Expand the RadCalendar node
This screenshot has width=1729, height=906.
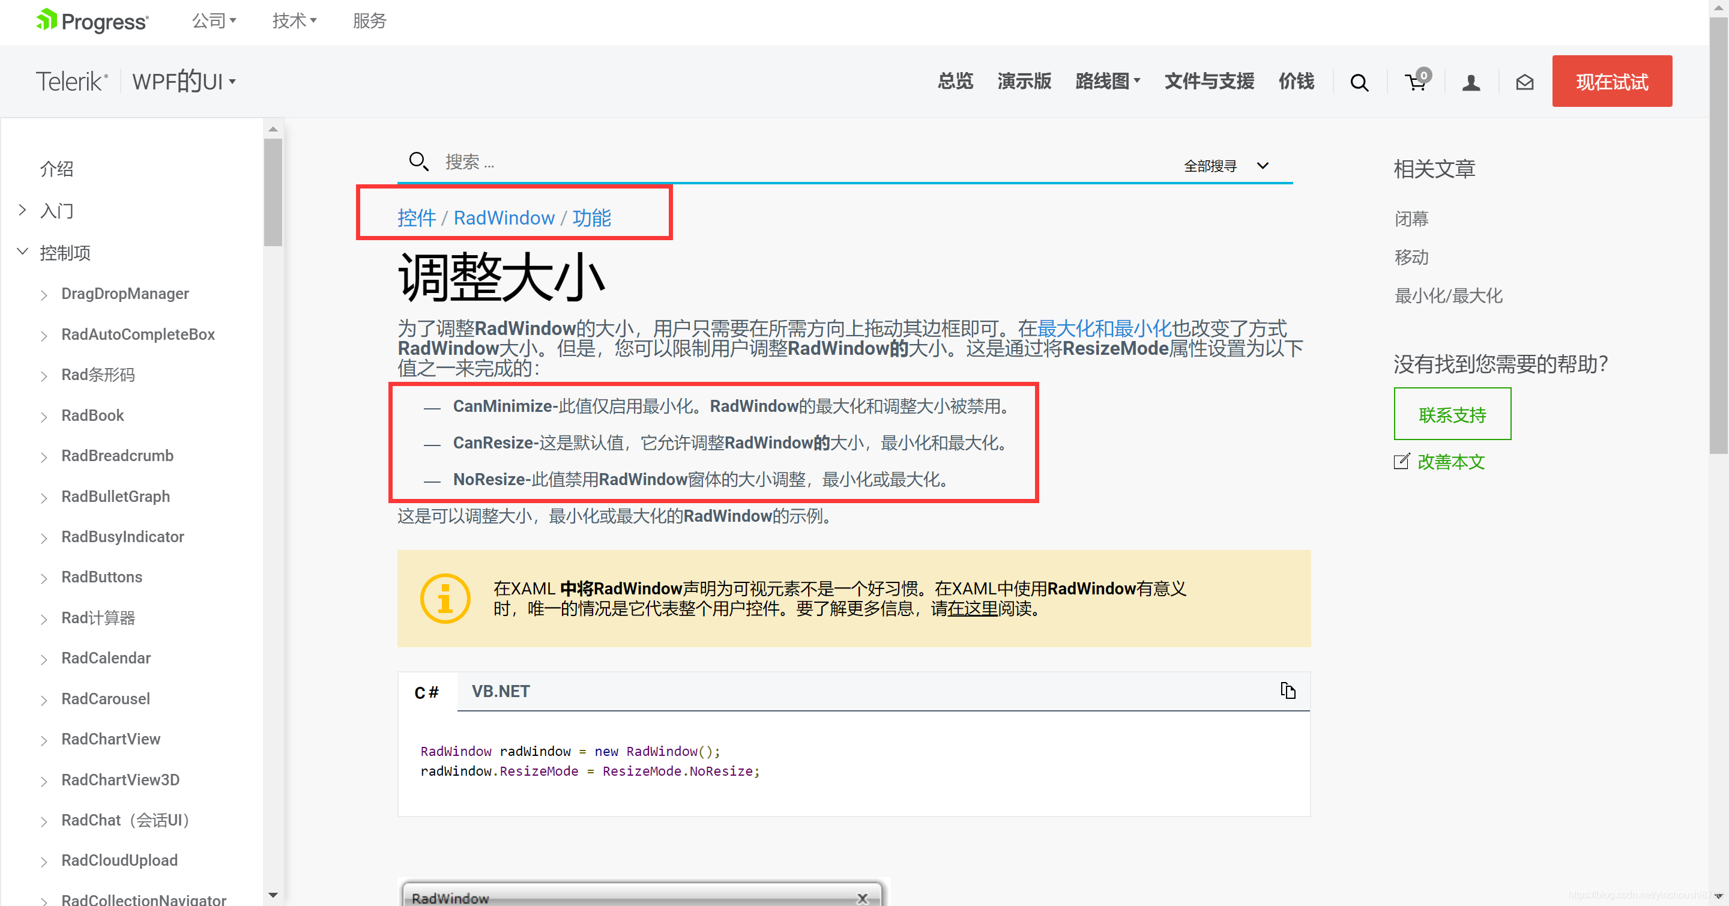[44, 659]
